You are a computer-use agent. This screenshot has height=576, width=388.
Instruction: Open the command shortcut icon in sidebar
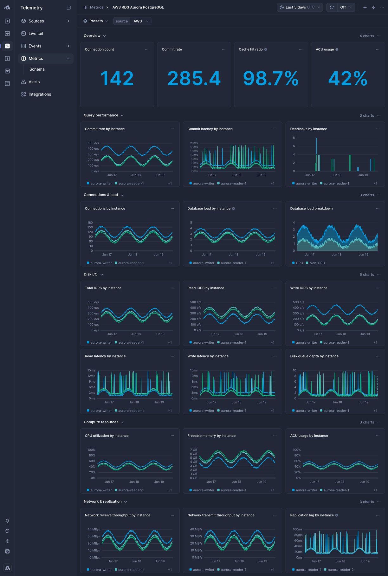point(7,551)
